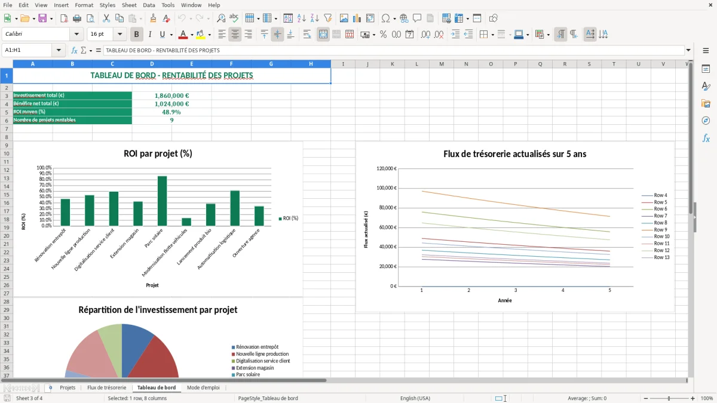Toggle Align Left
The width and height of the screenshot is (717, 403).
222,35
